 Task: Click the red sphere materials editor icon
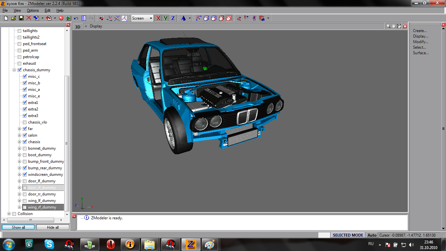[61, 18]
